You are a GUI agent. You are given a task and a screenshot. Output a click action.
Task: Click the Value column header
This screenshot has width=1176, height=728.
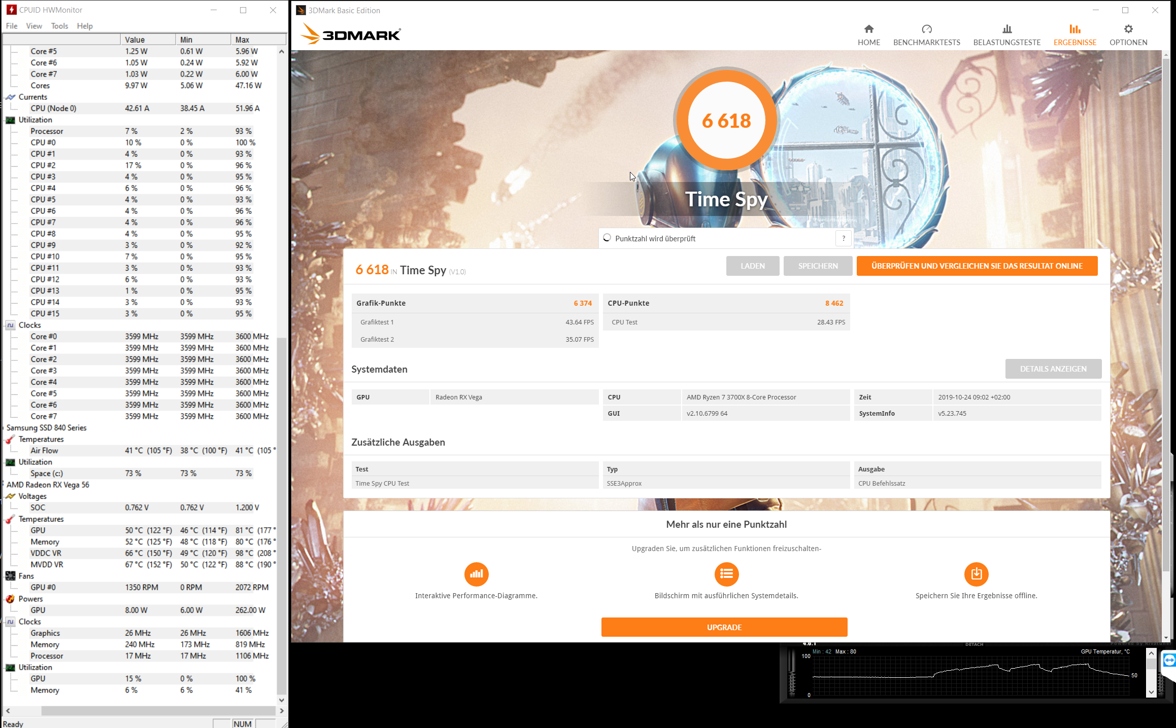pos(148,40)
